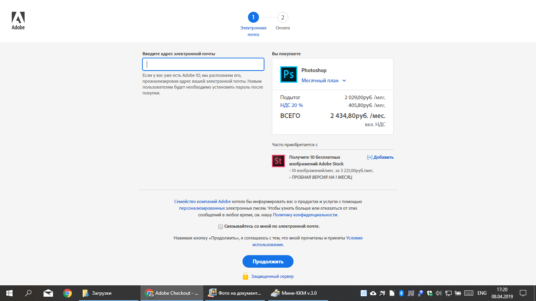
Task: Open the network tray icon
Action: coord(448,293)
